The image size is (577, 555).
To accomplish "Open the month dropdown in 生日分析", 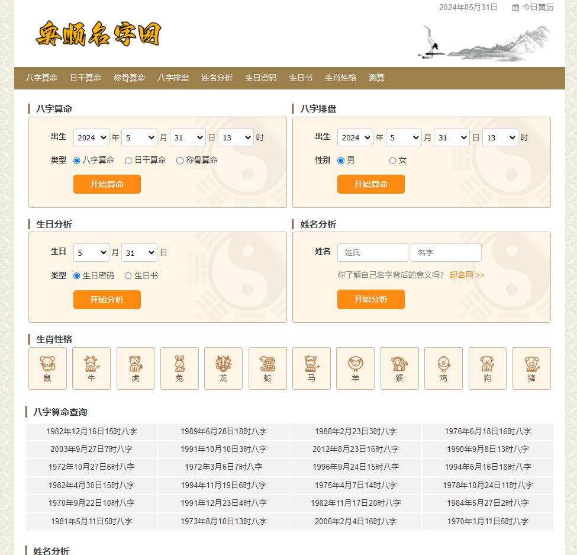I will point(91,252).
